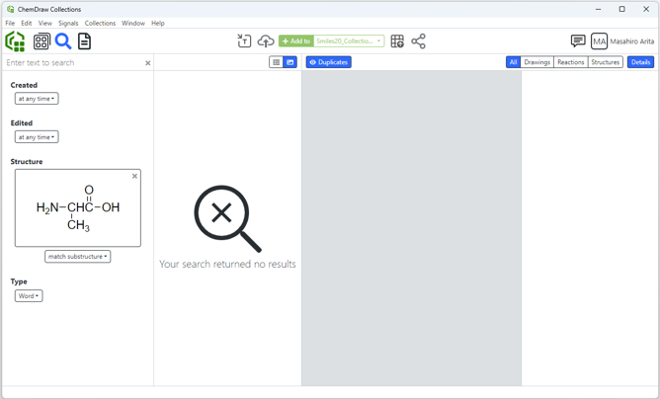Viewport: 660px width, 399px height.
Task: Click the cloud upload icon
Action: coord(266,41)
